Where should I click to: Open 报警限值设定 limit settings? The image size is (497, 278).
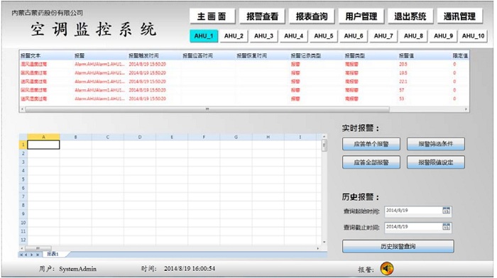click(x=436, y=162)
